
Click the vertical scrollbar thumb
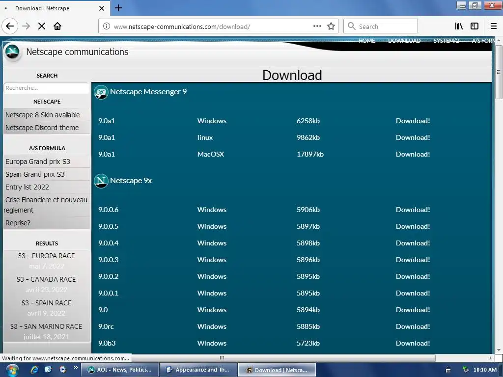point(499,72)
